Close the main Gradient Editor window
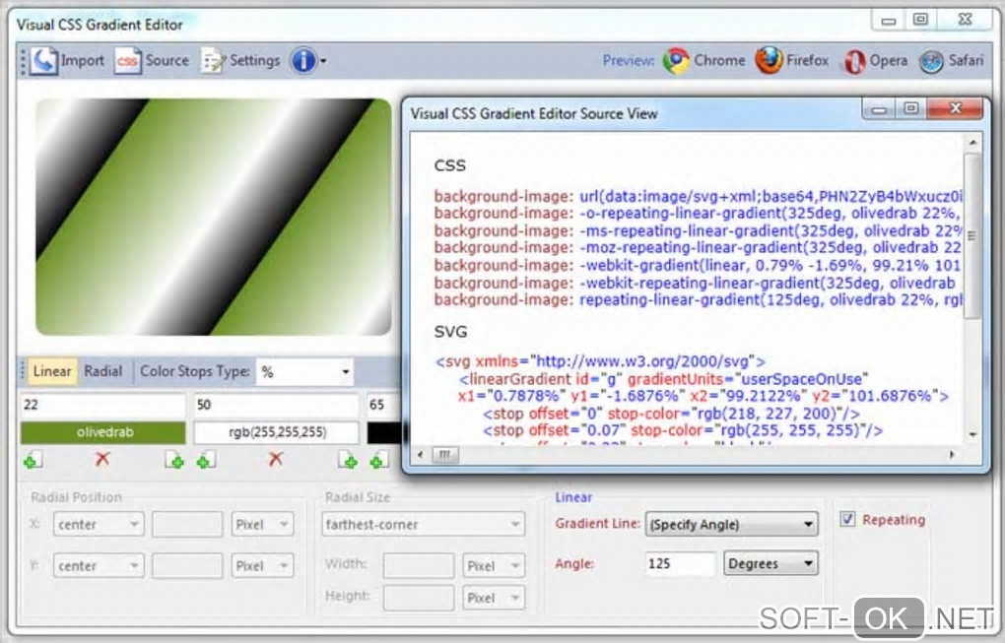Viewport: 1005px width, 643px height. 966,20
